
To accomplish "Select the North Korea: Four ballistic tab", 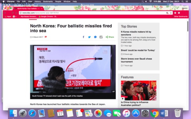I will point(29,9).
